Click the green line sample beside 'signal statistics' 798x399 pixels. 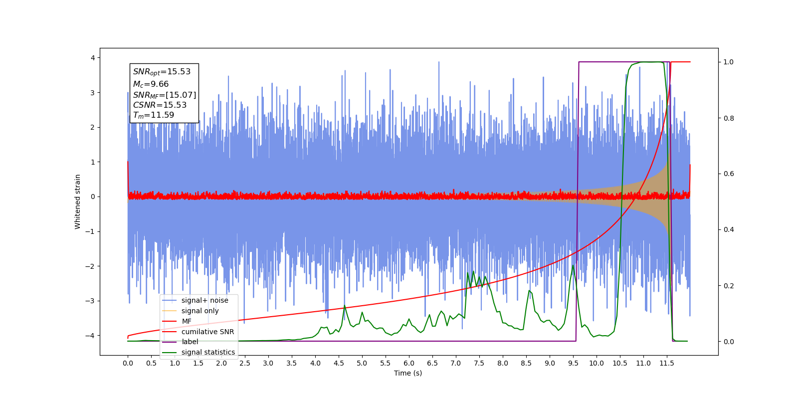pos(170,352)
